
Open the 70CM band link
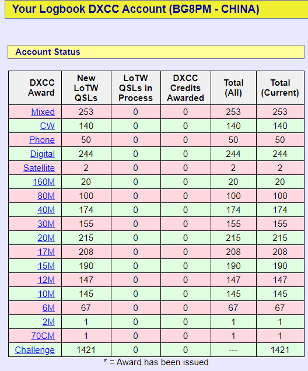[x=43, y=336]
